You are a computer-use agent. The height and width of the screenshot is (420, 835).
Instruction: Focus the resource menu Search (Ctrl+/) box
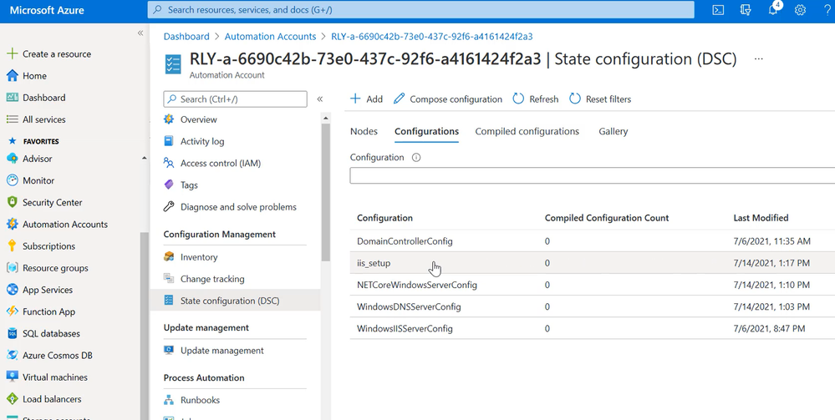(236, 99)
